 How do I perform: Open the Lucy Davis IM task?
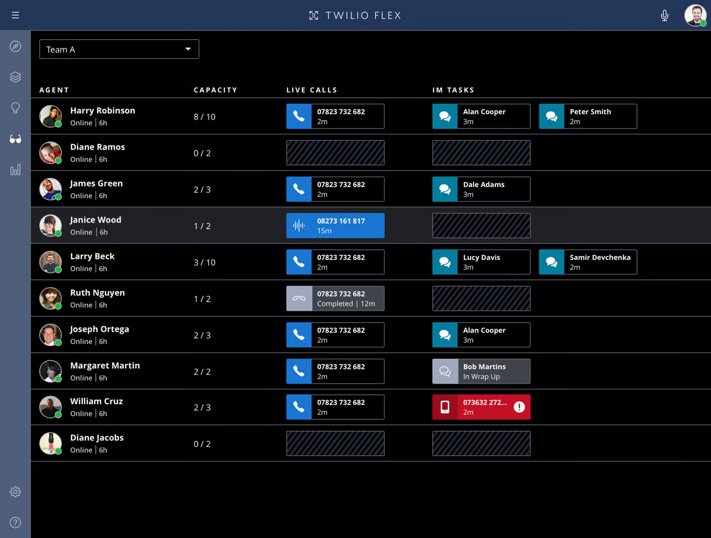point(481,262)
